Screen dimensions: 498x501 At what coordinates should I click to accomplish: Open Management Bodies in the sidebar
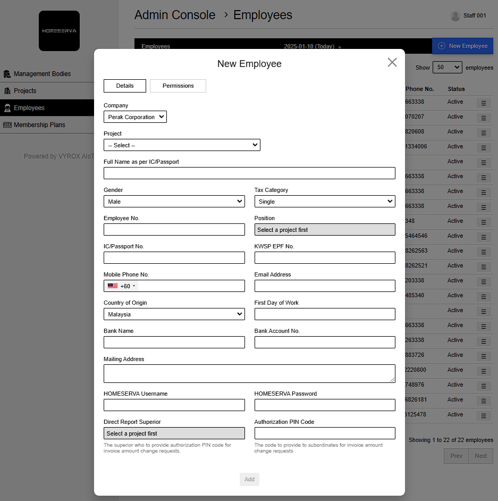tap(42, 74)
